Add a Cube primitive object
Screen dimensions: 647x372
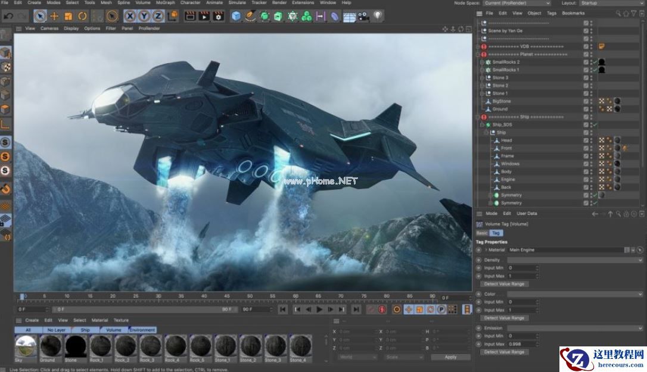[237, 16]
